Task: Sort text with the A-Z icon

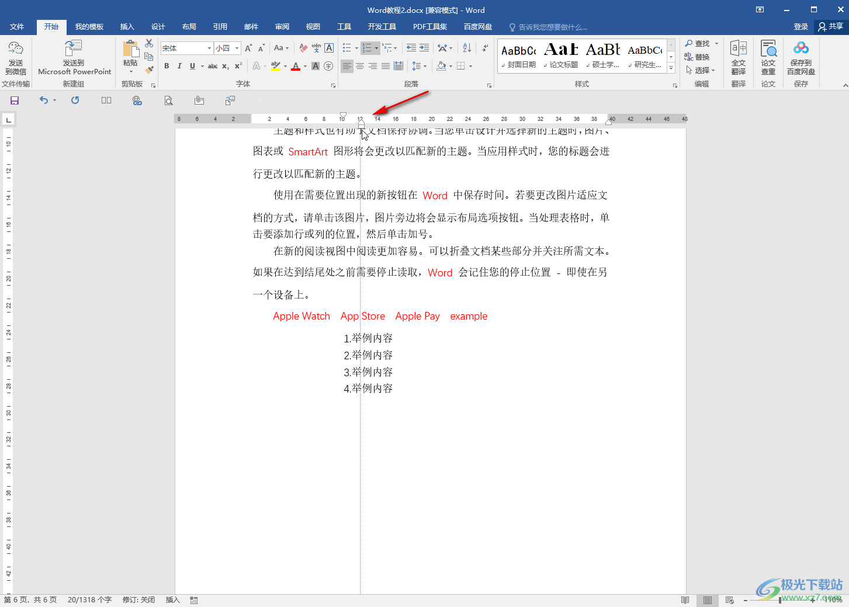Action: pyautogui.click(x=467, y=48)
